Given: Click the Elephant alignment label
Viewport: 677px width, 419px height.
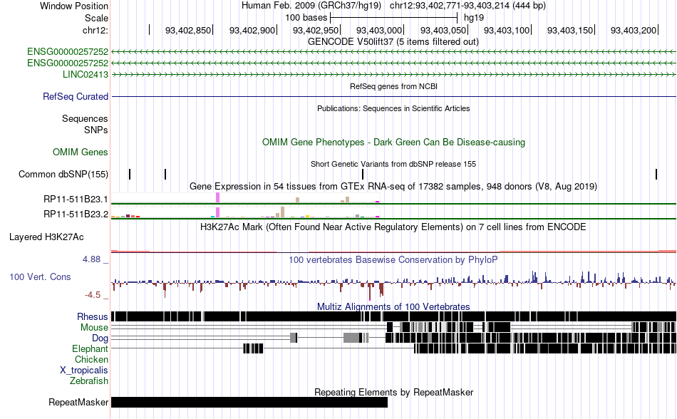Looking at the screenshot, I should pyautogui.click(x=90, y=348).
